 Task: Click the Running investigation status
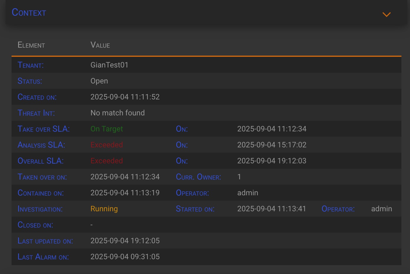click(104, 209)
